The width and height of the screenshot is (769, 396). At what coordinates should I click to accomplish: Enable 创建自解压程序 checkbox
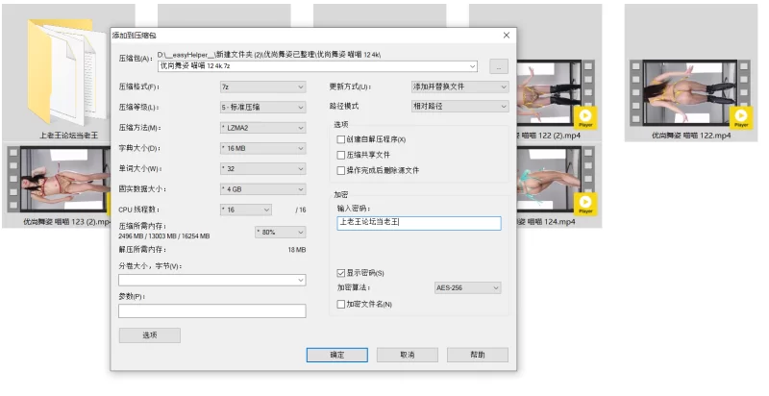[x=341, y=139]
